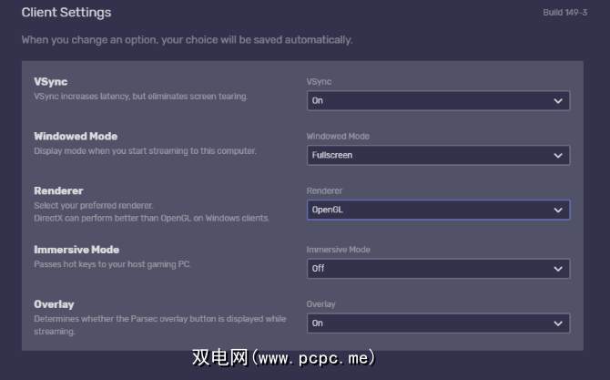This screenshot has height=380, width=610.
Task: Click the bold Overlay setting heading
Action: click(x=54, y=304)
